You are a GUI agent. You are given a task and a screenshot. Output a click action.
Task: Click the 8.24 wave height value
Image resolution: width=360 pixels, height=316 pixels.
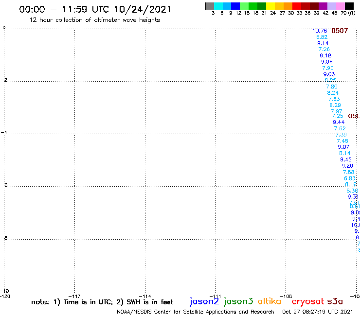pyautogui.click(x=333, y=93)
